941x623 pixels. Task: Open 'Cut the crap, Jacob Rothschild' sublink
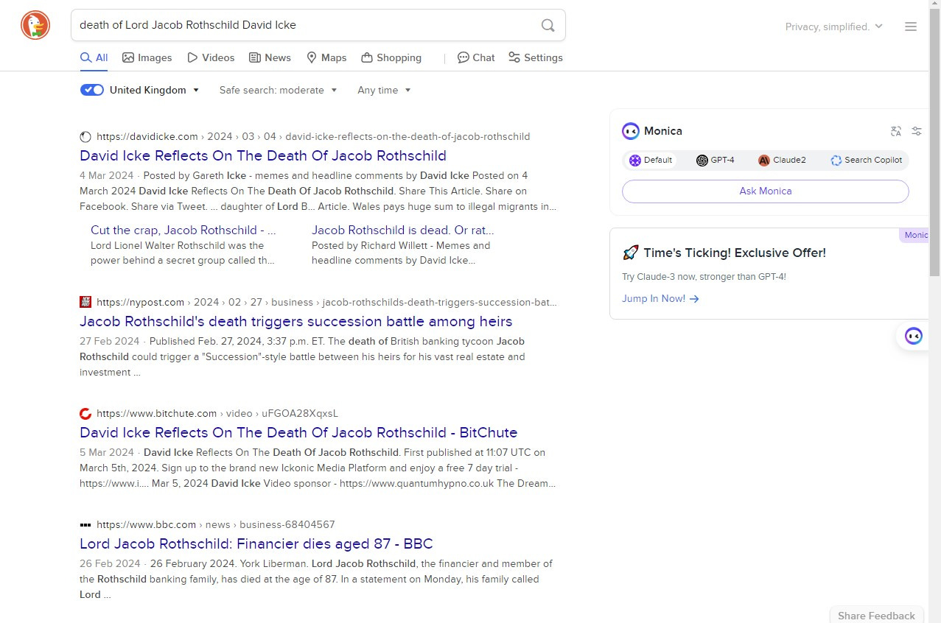pos(183,230)
